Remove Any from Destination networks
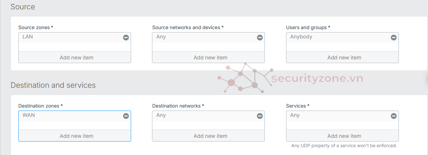Viewport: 428px width, 155px height. (x=260, y=116)
